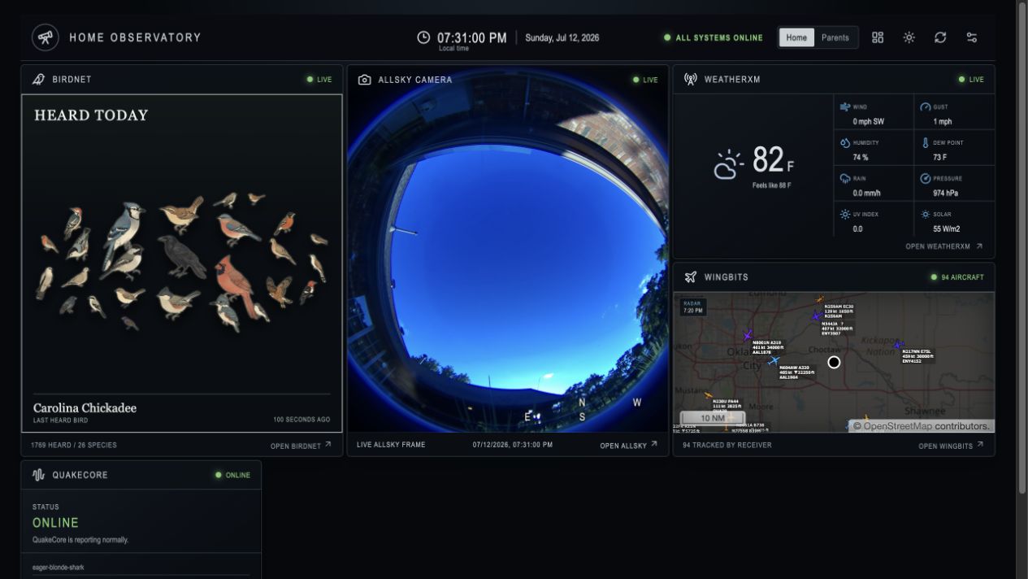This screenshot has width=1028, height=579.
Task: Click the Dew Point thermometer icon
Action: 925,142
